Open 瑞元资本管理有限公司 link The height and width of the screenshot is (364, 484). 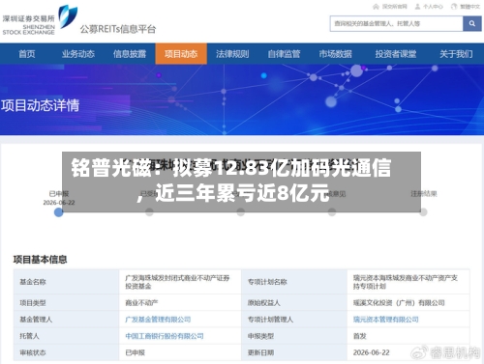click(x=386, y=320)
